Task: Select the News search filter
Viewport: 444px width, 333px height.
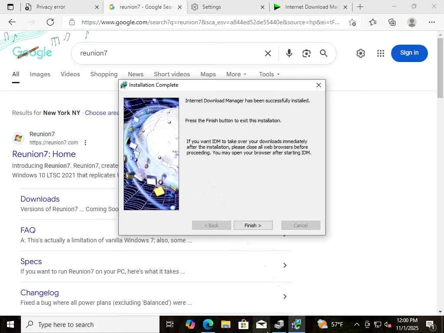Action: pos(136,74)
